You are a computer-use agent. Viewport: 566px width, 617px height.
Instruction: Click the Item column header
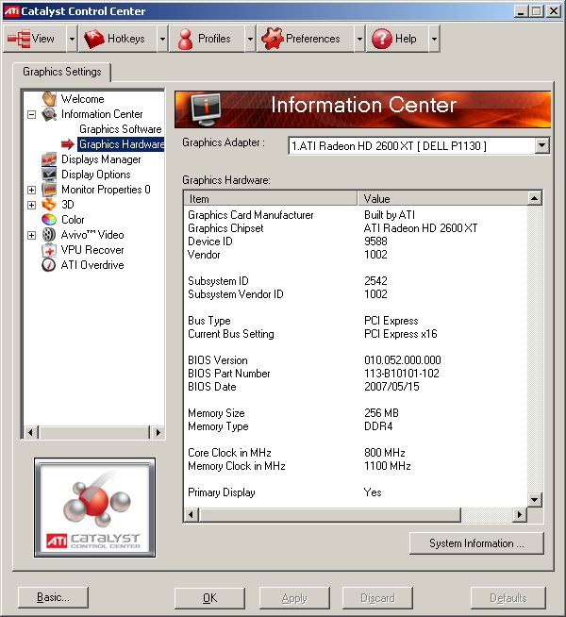point(271,199)
